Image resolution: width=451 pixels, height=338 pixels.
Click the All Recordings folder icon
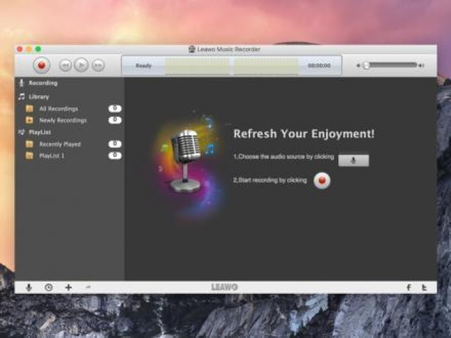click(29, 109)
